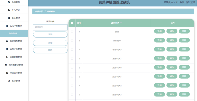The image size is (197, 101).
Task: Click 修改 for row 藤类
Action: tap(172, 31)
